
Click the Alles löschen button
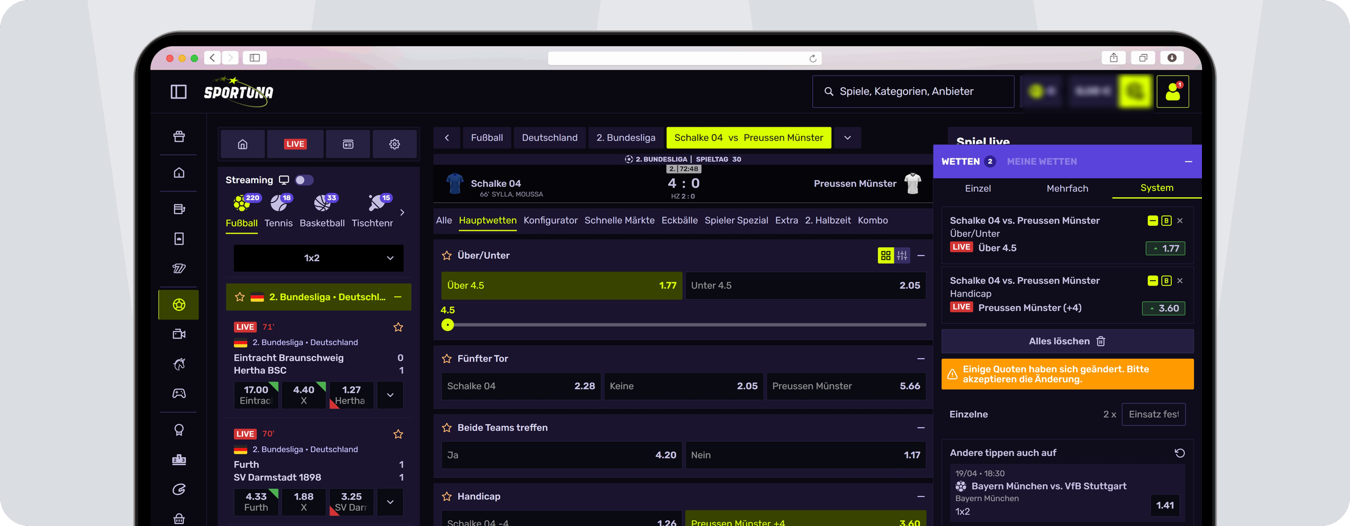pyautogui.click(x=1067, y=342)
